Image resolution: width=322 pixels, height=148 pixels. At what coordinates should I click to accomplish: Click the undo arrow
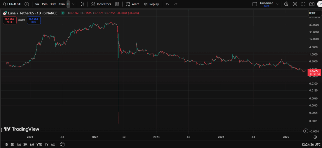(x=167, y=4)
